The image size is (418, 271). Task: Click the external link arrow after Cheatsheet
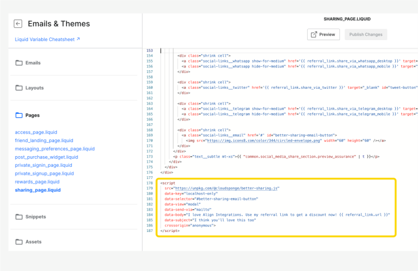click(78, 39)
